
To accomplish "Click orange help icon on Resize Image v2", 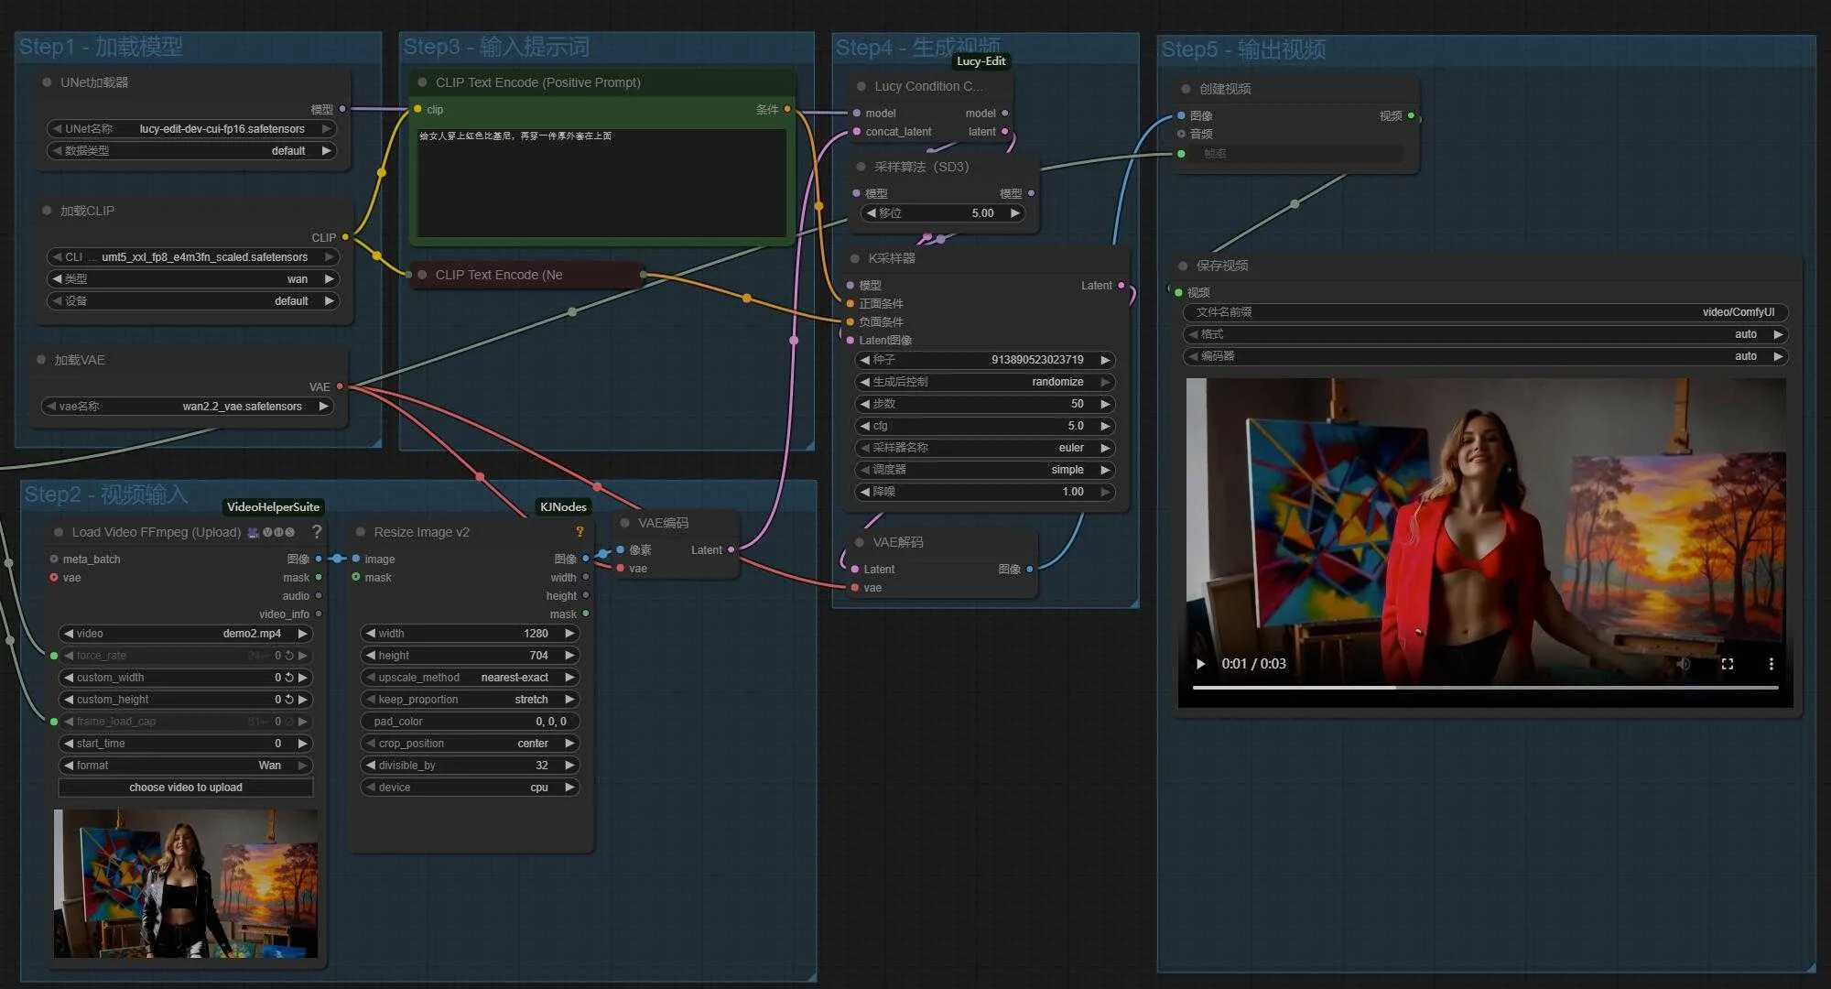I will click(x=579, y=531).
